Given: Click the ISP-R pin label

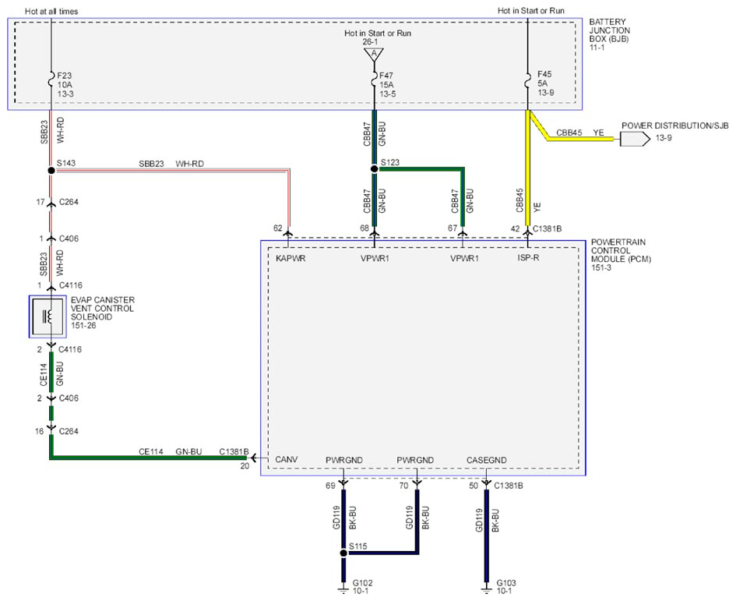Looking at the screenshot, I should click(x=528, y=257).
